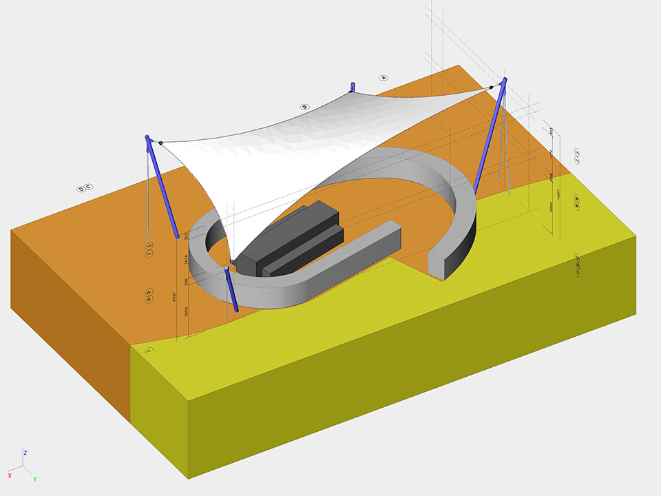The image size is (661, 496).
Task: Select the grid axis marker labeled A
Action: click(384, 78)
